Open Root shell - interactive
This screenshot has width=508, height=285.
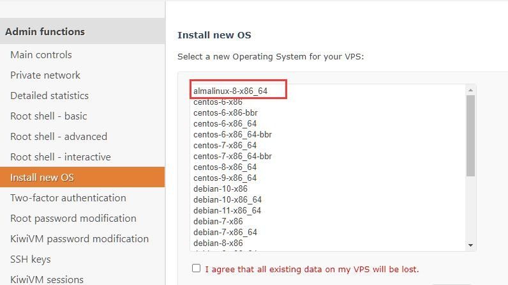[x=61, y=157]
